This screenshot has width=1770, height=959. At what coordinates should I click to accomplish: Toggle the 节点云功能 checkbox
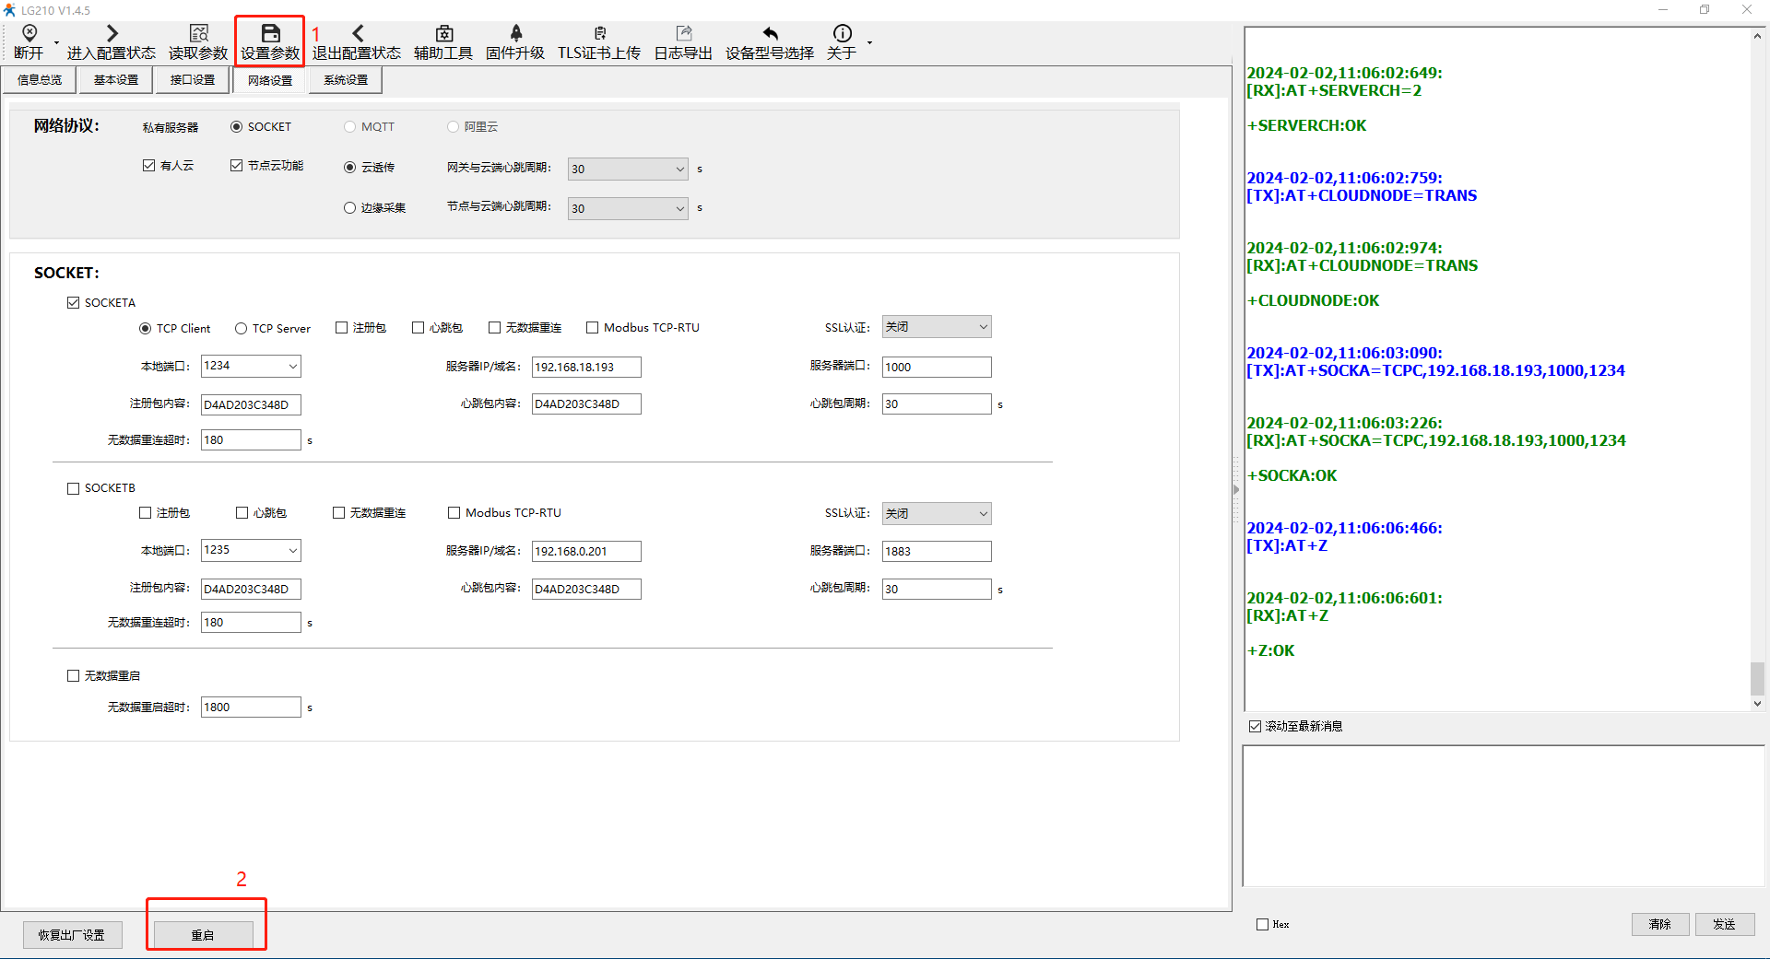point(237,166)
